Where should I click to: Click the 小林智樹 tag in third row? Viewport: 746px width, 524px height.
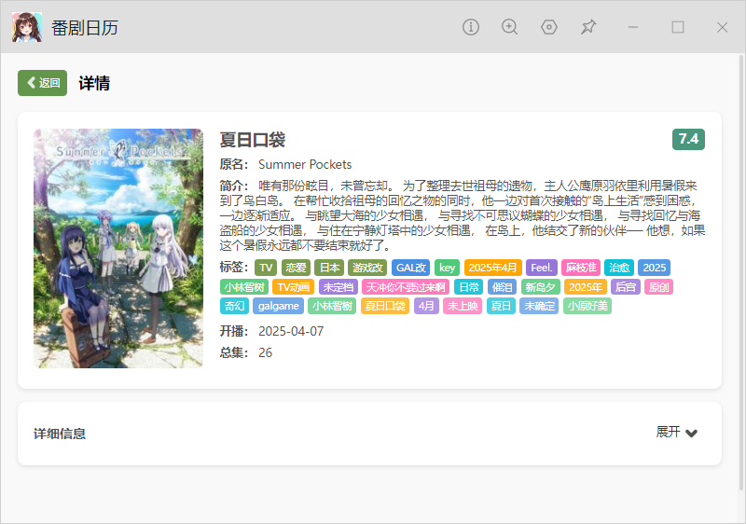(x=332, y=306)
